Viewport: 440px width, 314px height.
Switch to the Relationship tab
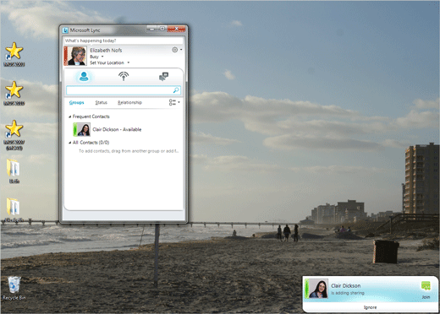point(129,102)
